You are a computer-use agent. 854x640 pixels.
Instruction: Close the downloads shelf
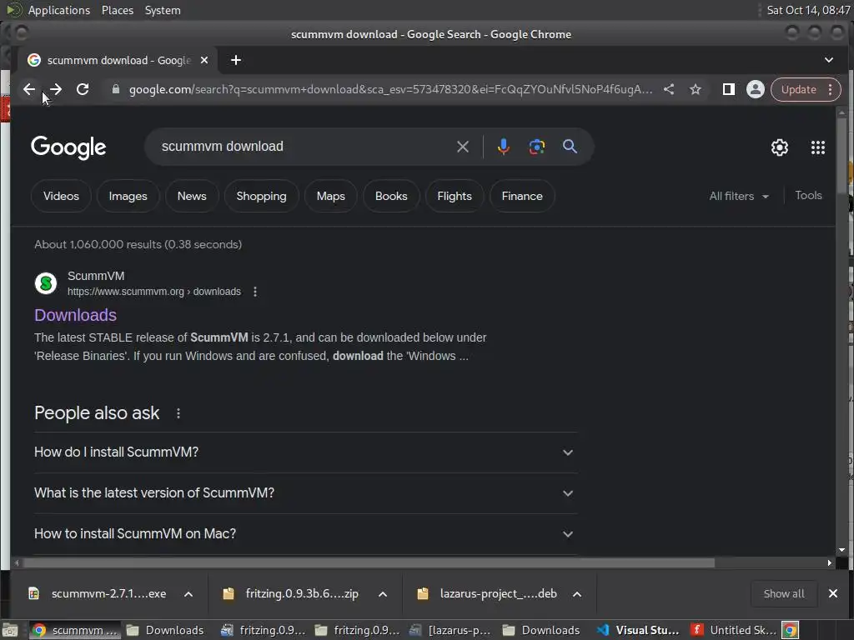(833, 593)
